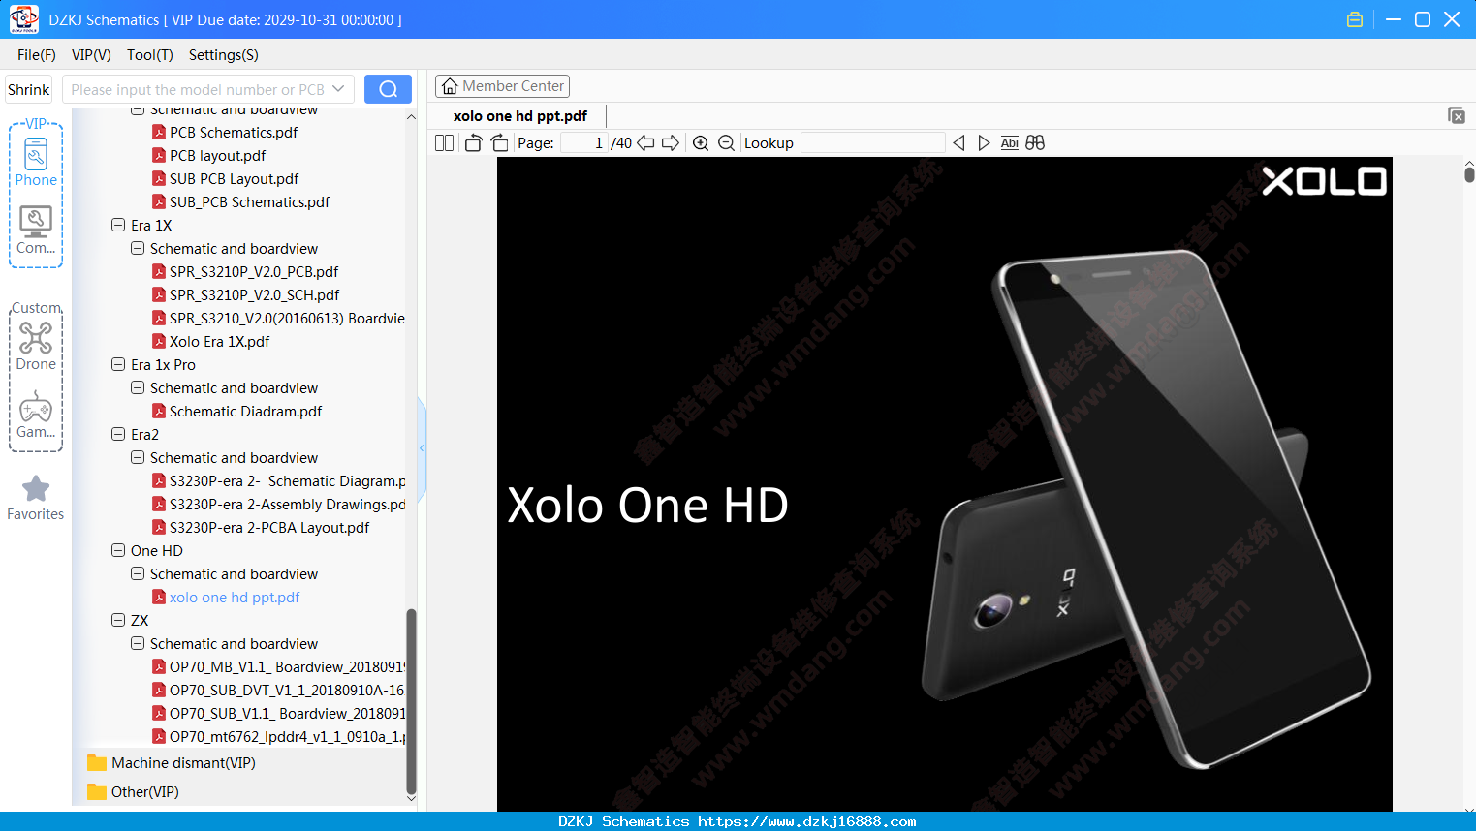Collapse Schematic and boardview under Era 1X
Image resolution: width=1476 pixels, height=831 pixels.
[138, 248]
